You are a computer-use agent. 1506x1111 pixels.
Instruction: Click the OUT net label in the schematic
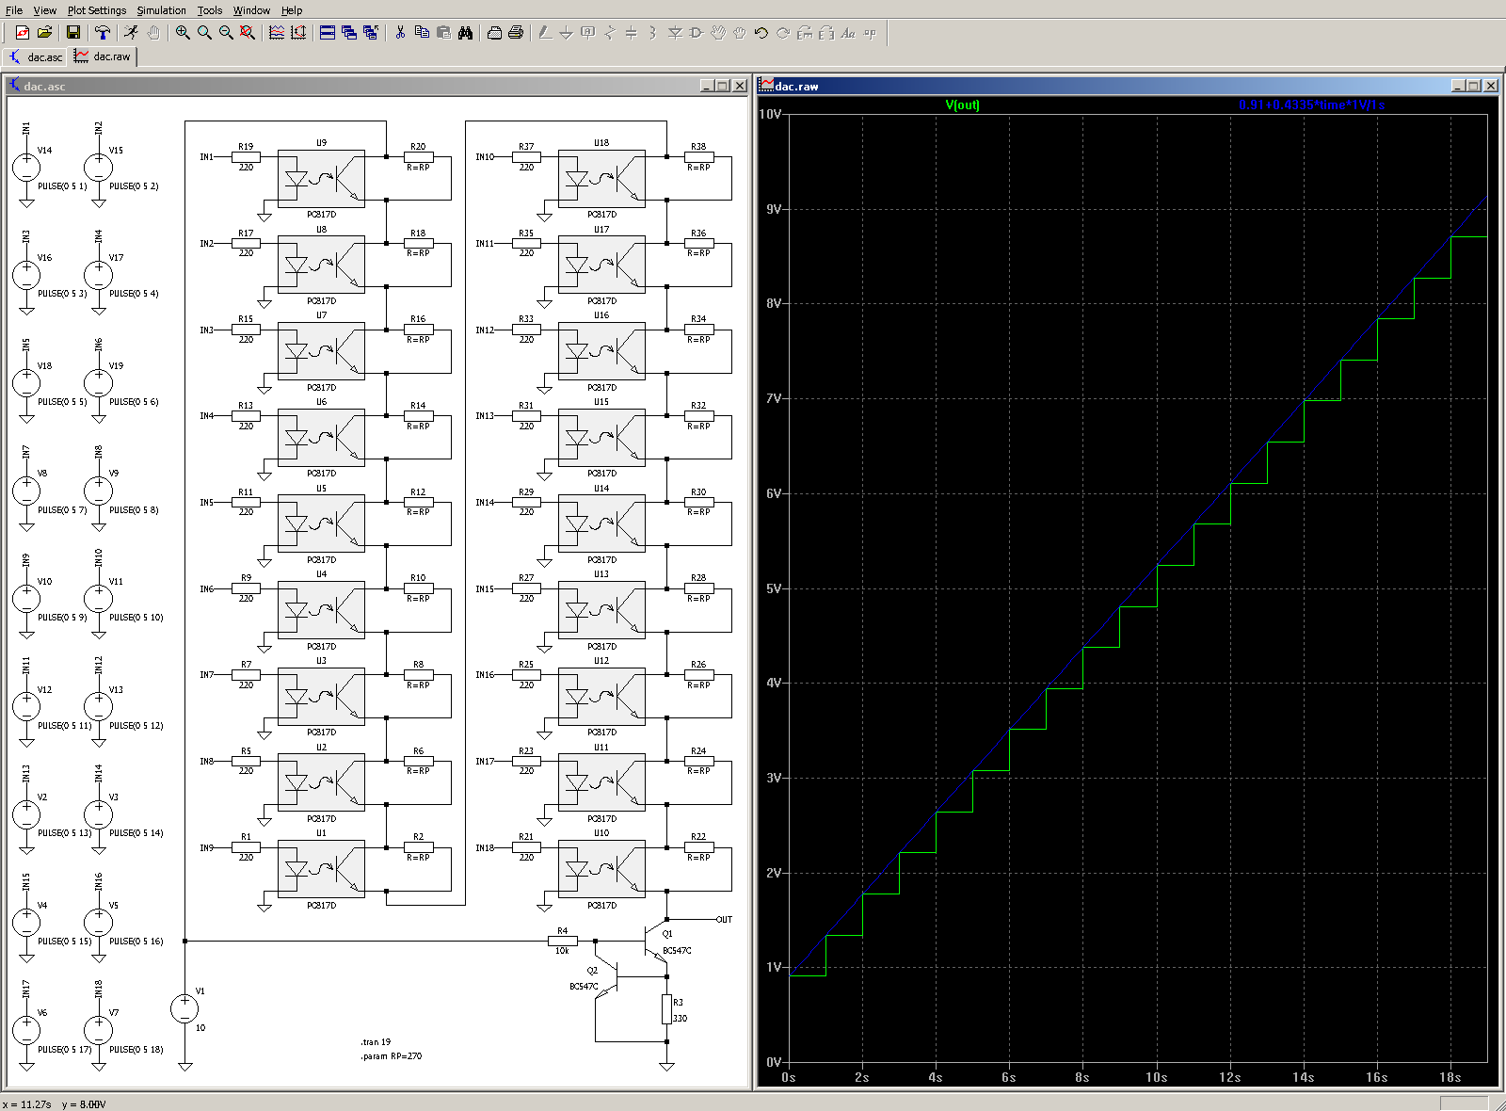724,920
